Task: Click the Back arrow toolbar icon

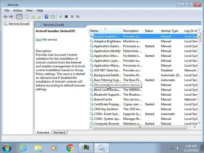Action: click(5, 17)
